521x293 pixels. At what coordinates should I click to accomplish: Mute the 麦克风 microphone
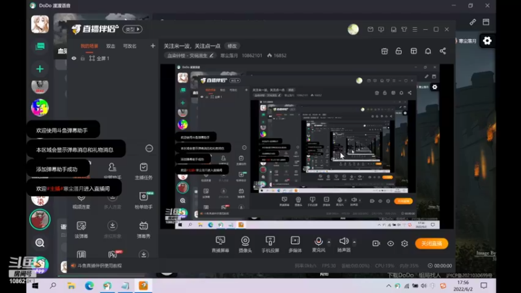(318, 244)
